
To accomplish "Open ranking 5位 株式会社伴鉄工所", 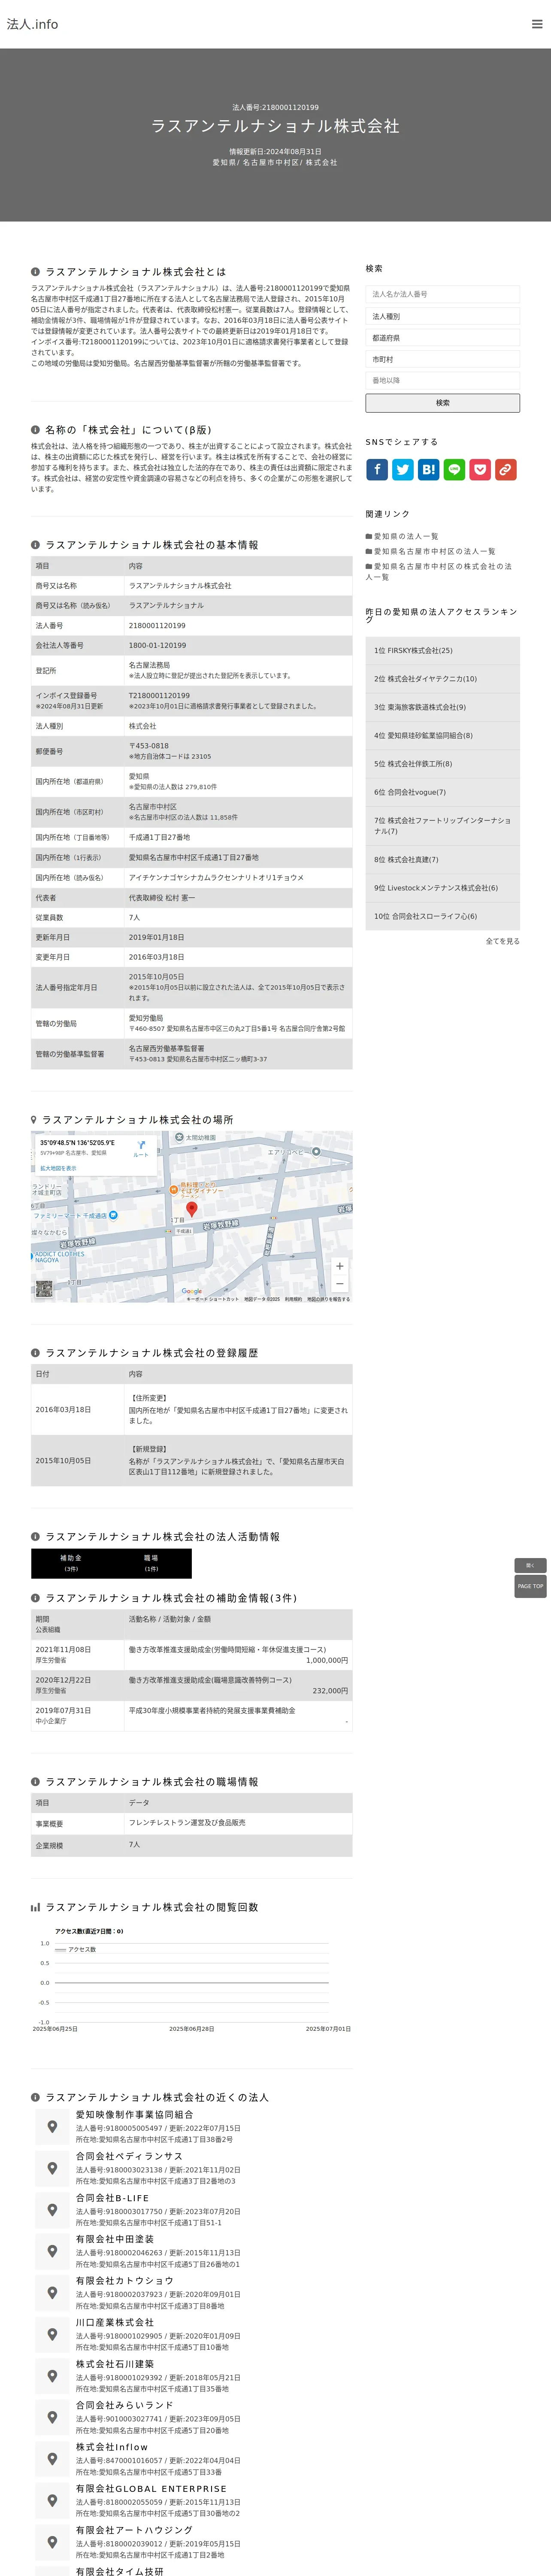I will tap(442, 764).
